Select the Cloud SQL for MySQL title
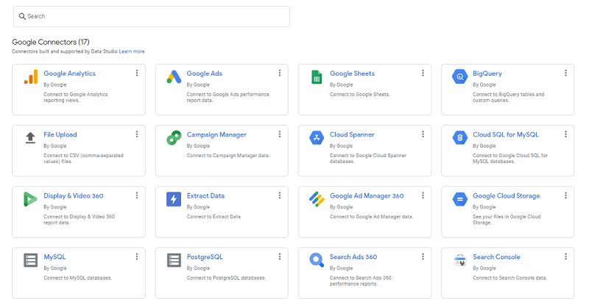This screenshot has height=301, width=589. (x=506, y=135)
